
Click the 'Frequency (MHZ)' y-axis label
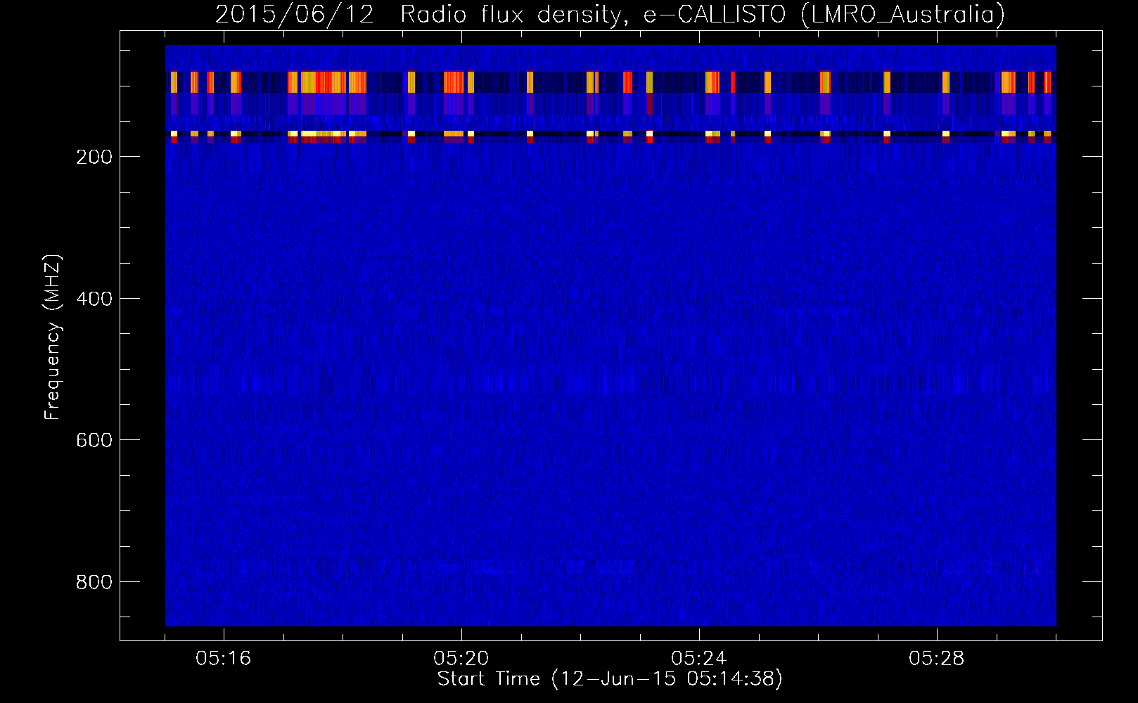[53, 337]
